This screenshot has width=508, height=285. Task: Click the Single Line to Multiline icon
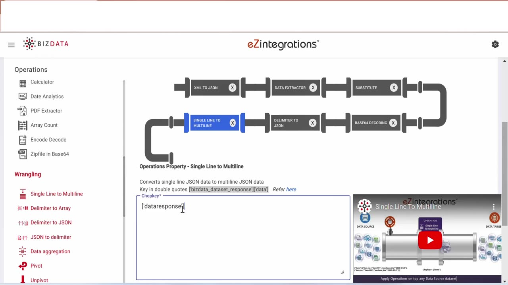coord(23,194)
